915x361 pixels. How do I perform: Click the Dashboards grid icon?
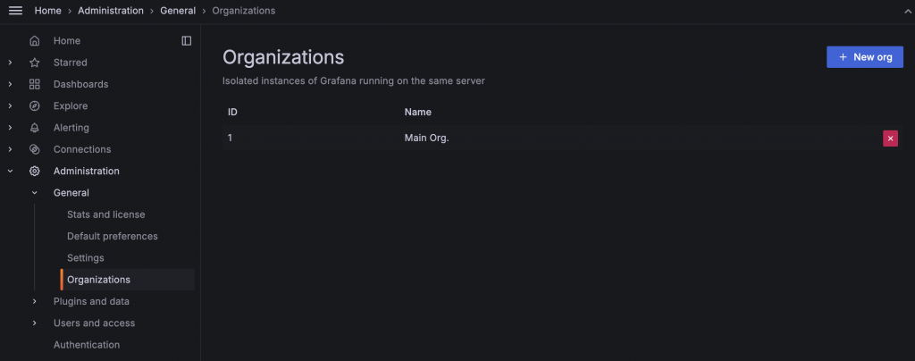tap(35, 84)
